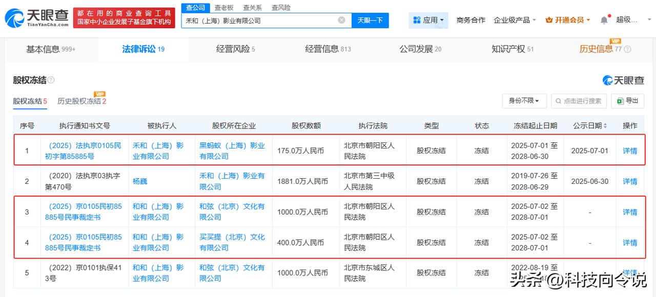The height and width of the screenshot is (297, 656).
Task: Click the 2025-06-30 publication date cell
Action: coord(589,181)
